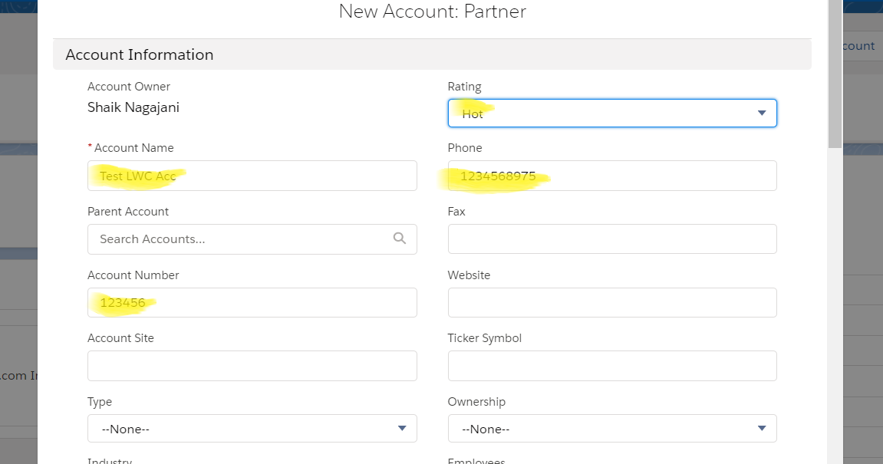
Task: Click the Account Owner label
Action: click(x=129, y=87)
